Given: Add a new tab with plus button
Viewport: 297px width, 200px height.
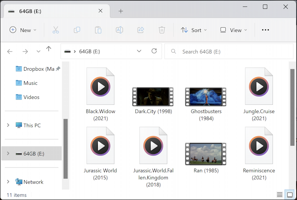Looking at the screenshot, I should 121,11.
